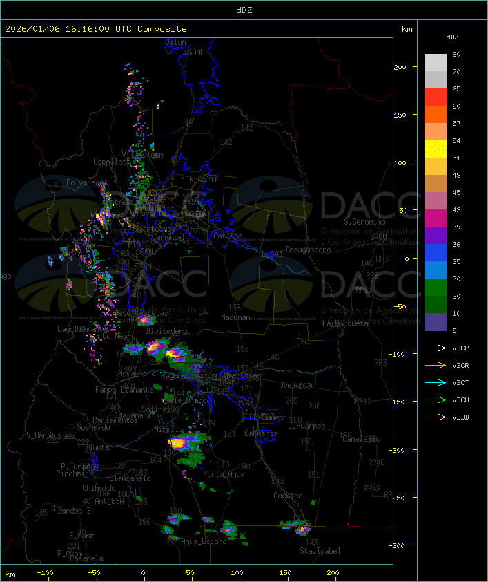This screenshot has height=582, width=488.
Task: Select the Sta.Isabel location label
Action: pos(320,551)
